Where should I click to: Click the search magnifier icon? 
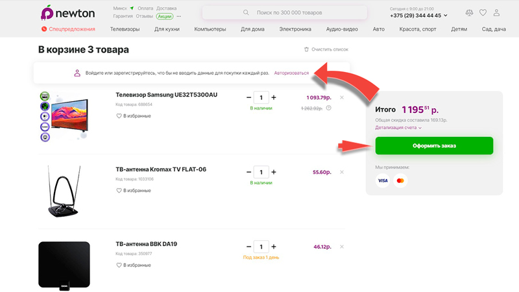(x=246, y=12)
